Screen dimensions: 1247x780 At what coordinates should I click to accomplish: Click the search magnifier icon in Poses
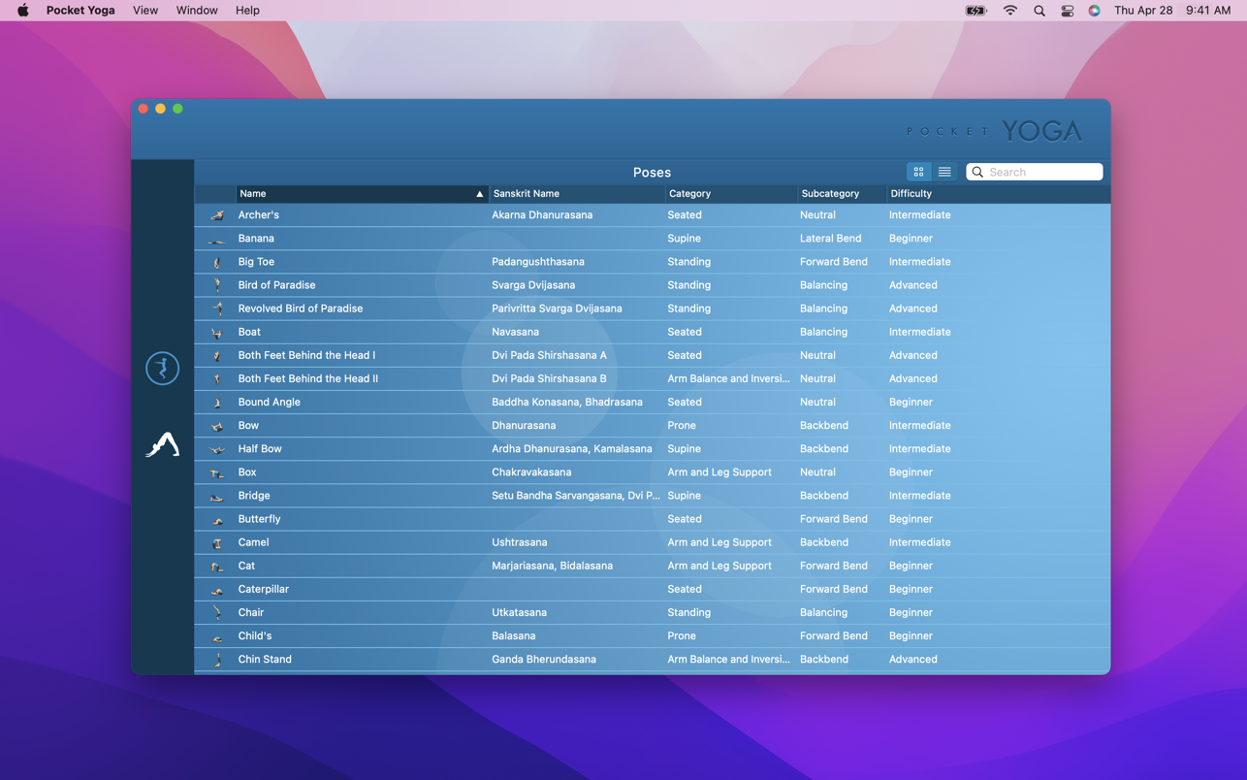click(977, 172)
